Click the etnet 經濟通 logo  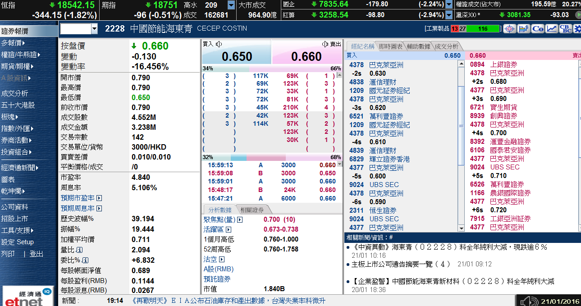click(29, 296)
